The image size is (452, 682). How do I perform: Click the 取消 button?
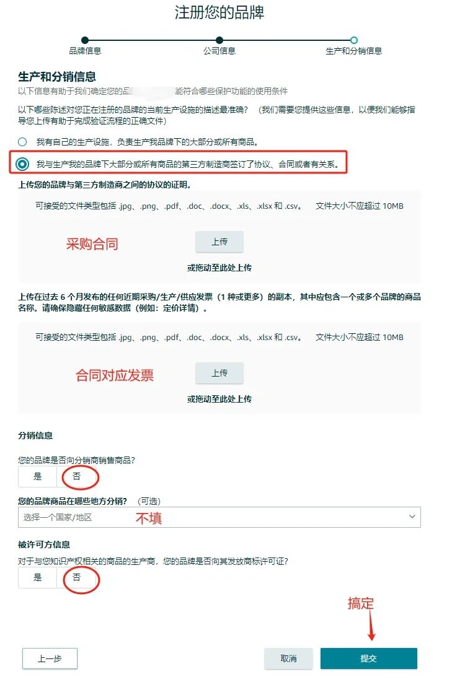coord(288,658)
